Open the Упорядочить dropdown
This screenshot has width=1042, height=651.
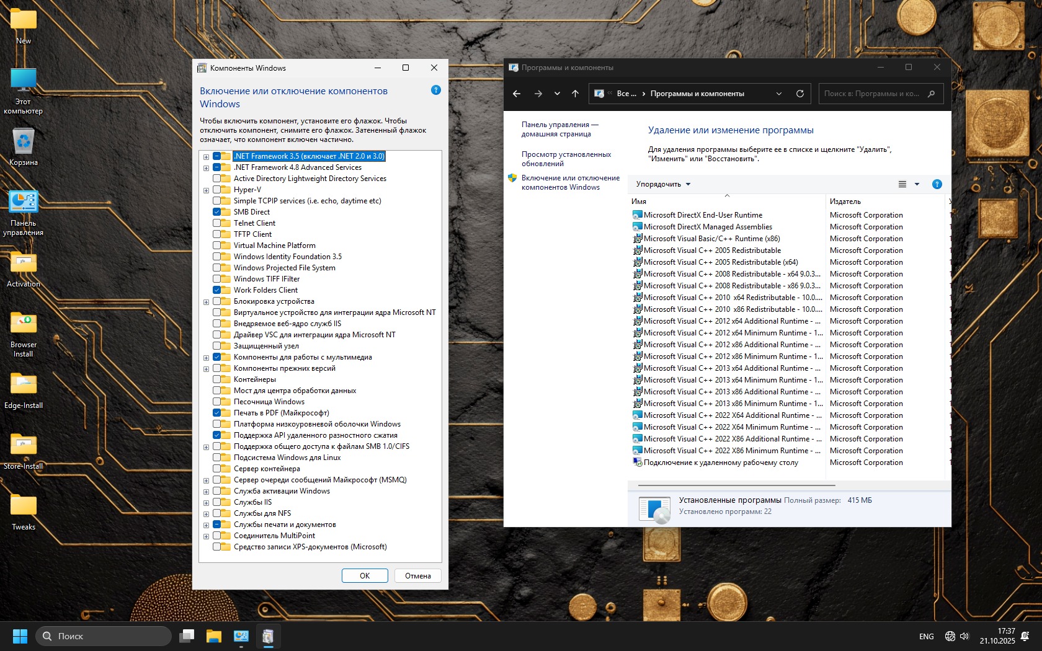(x=663, y=184)
